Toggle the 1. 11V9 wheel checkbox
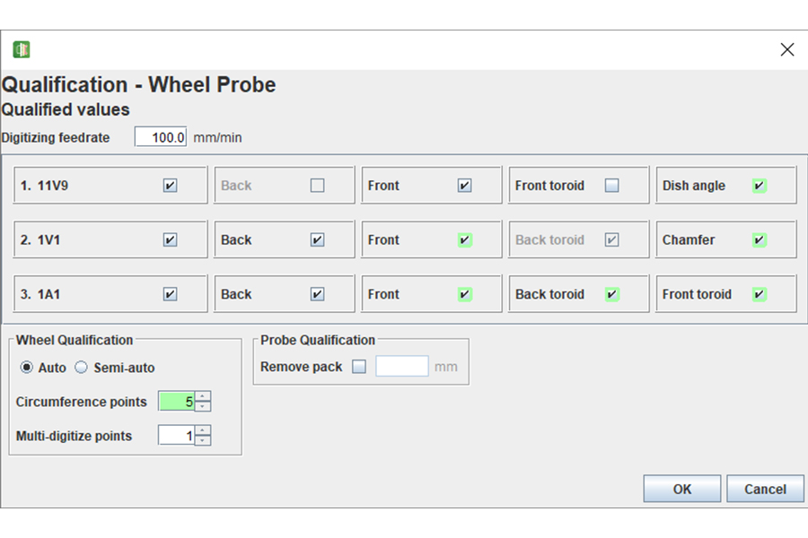Viewport: 808px width, 538px height. 170,186
